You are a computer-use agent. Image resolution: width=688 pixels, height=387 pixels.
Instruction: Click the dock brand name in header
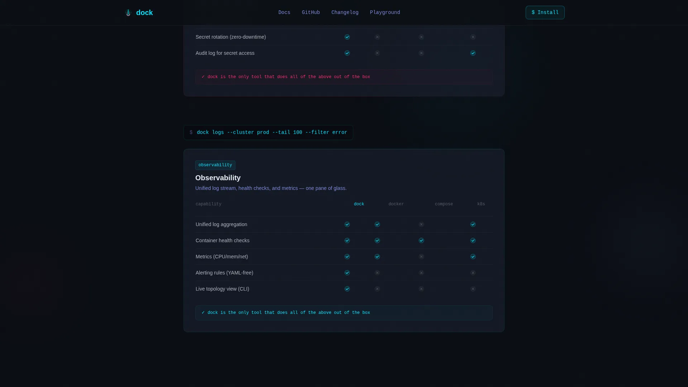(144, 13)
